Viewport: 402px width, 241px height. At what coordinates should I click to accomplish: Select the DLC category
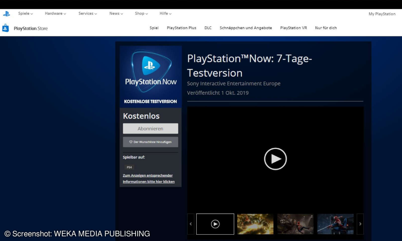click(x=208, y=28)
